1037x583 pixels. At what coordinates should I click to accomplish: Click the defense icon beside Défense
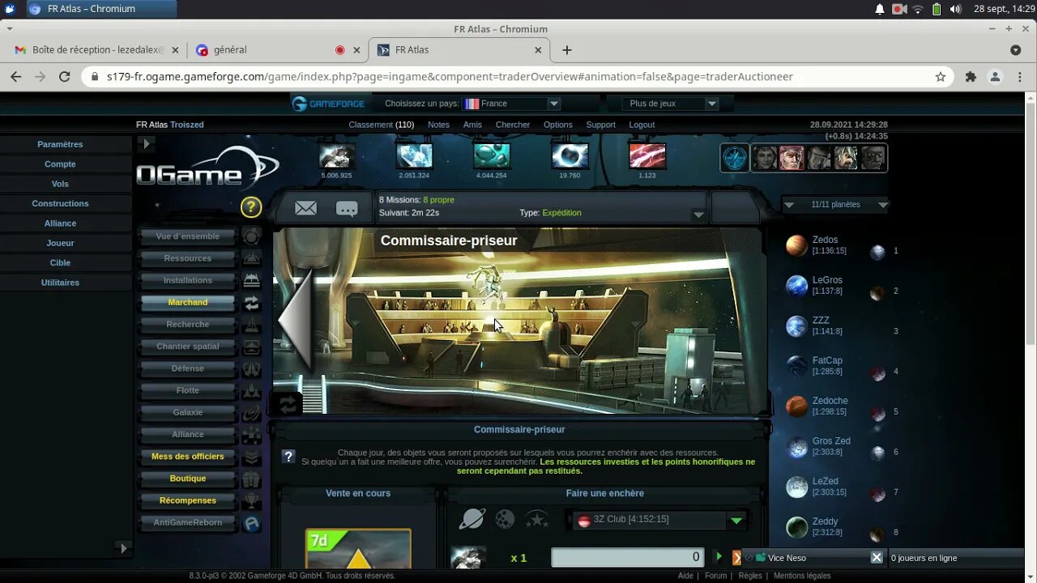[252, 368]
